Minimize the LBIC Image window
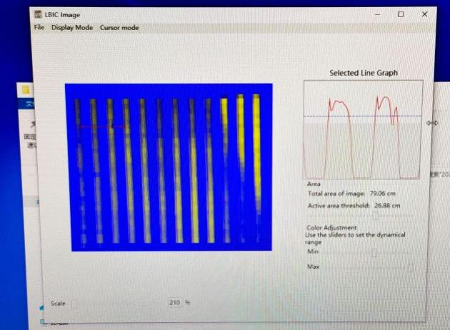The width and height of the screenshot is (450, 330). pos(377,14)
